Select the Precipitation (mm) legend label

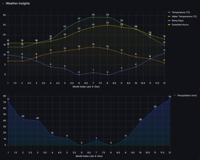click(187, 95)
